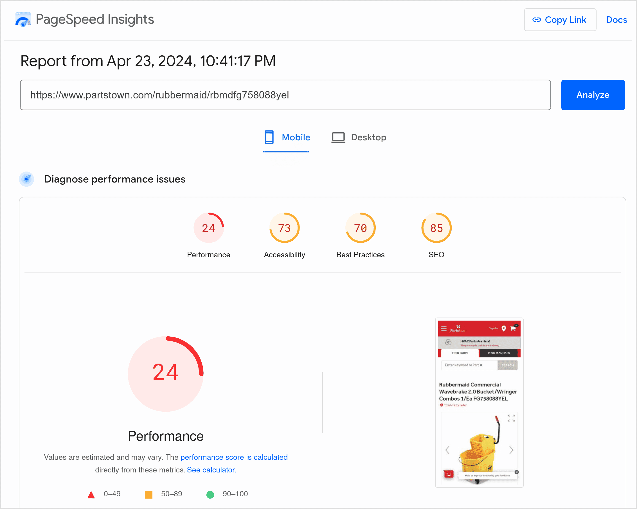
Task: Select the FIND MANUALS tab in the preview
Action: click(499, 353)
